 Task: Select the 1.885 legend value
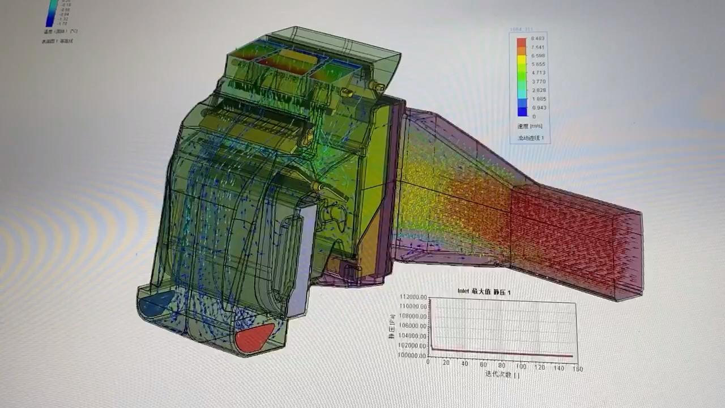(538, 99)
